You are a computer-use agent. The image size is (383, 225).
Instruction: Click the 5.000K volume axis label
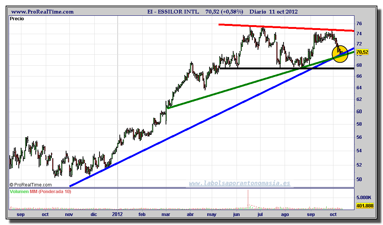coord(364,197)
